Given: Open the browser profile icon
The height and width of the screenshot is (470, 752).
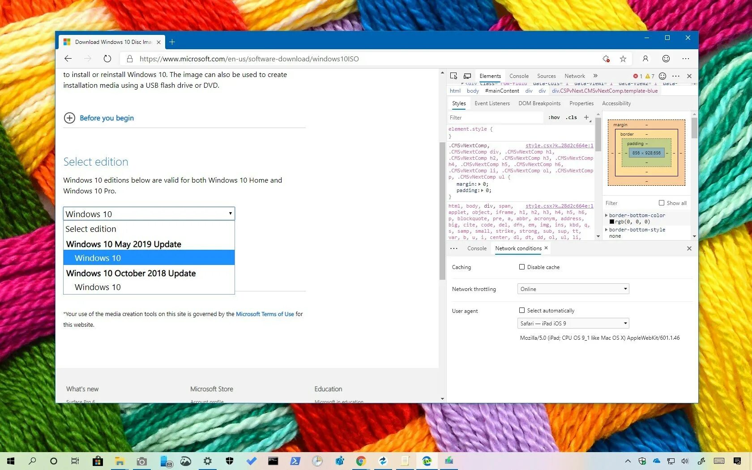Looking at the screenshot, I should (x=645, y=59).
